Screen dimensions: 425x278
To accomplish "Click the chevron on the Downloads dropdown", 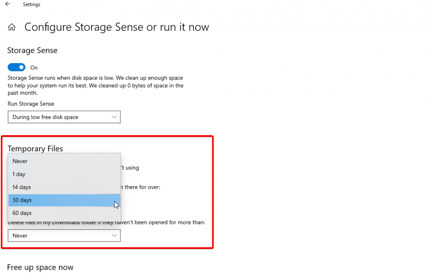I will click(x=115, y=236).
